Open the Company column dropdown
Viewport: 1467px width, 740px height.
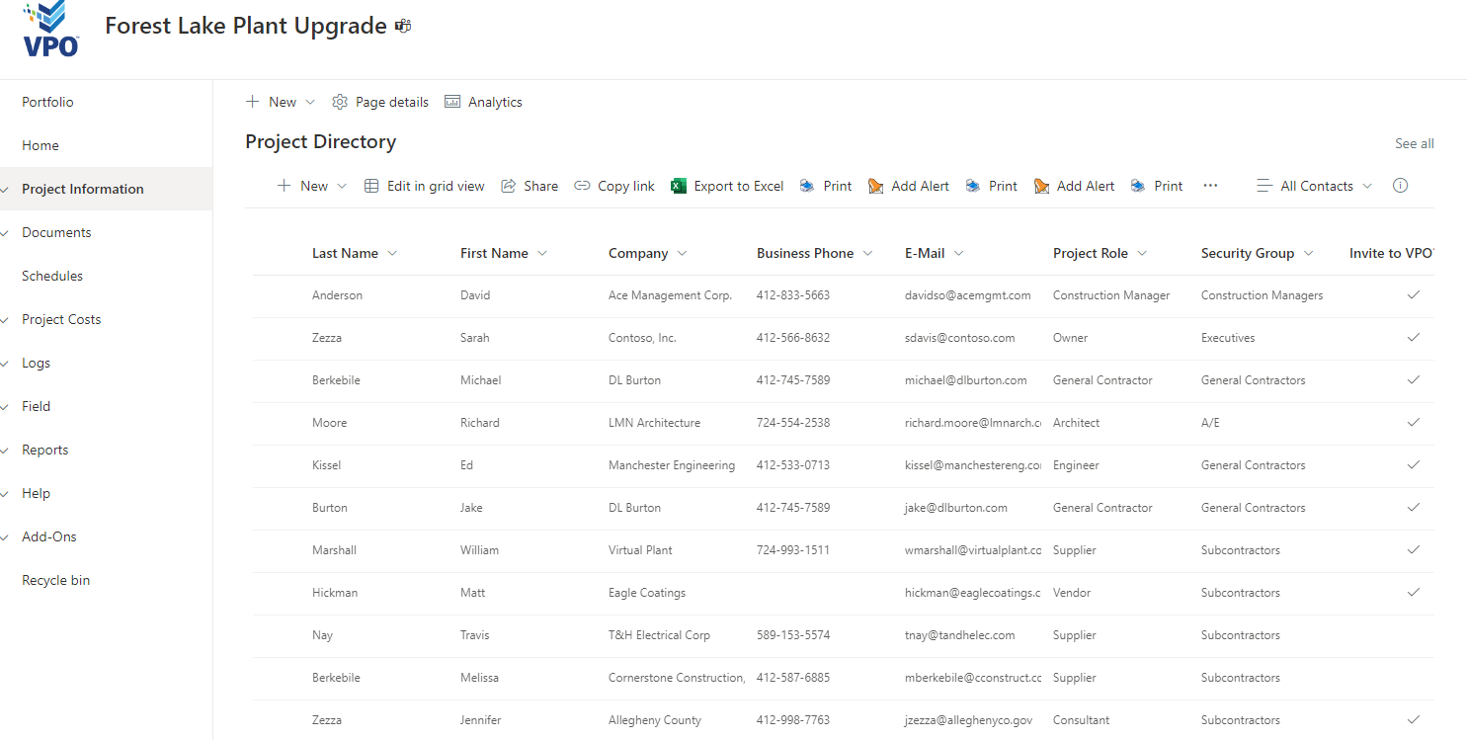click(680, 253)
